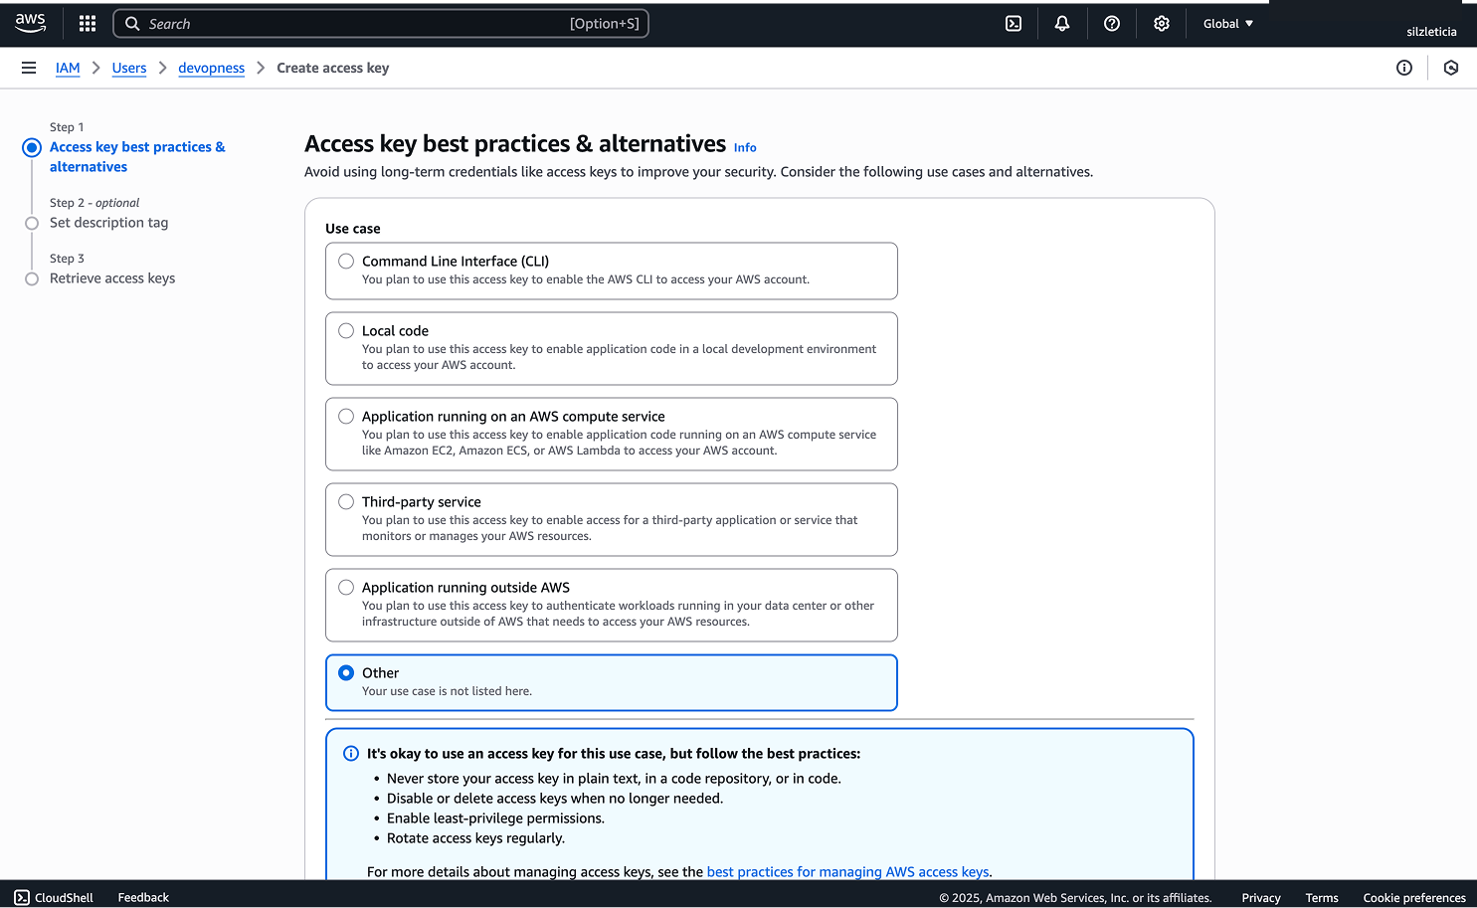Toggle the hamburger side navigation menu

point(29,68)
